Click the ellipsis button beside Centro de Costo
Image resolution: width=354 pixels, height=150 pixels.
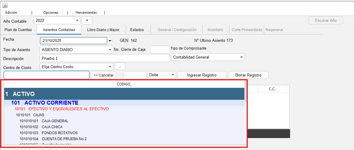coord(119,66)
